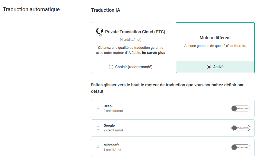Open the "En savoir plus" link
Screen dimensions: 267x161
[154, 53]
